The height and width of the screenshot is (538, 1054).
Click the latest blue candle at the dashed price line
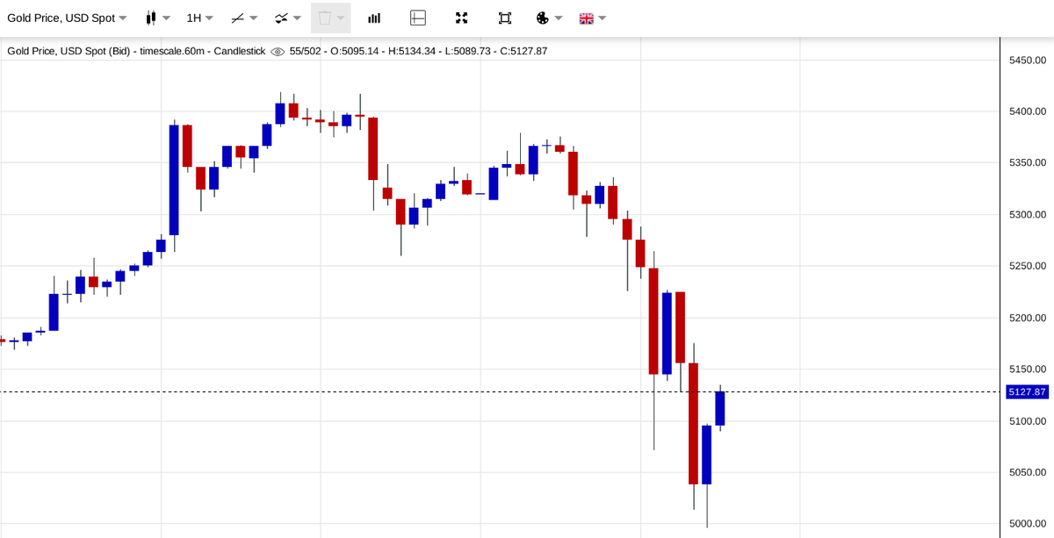tap(720, 408)
